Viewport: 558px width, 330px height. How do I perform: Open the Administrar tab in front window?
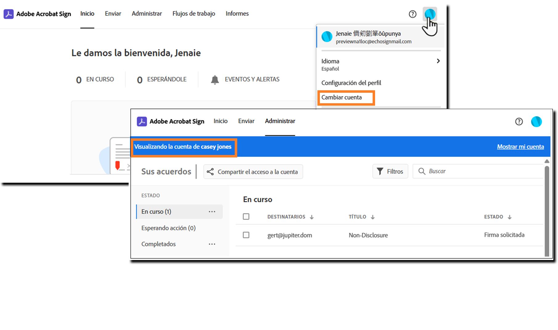(280, 121)
